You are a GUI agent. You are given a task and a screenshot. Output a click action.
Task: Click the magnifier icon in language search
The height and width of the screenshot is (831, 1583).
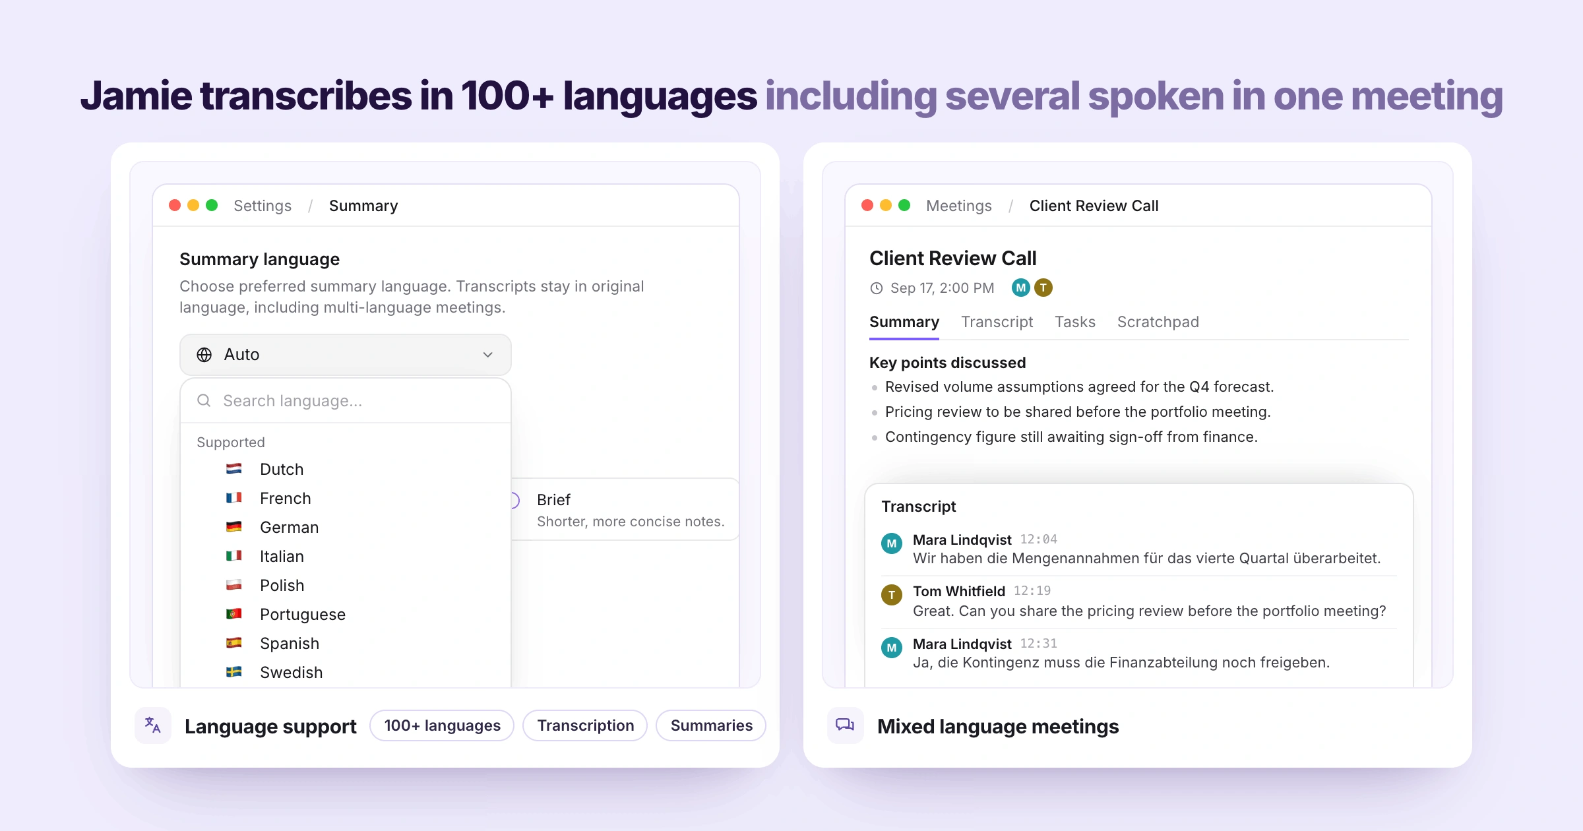pyautogui.click(x=204, y=400)
